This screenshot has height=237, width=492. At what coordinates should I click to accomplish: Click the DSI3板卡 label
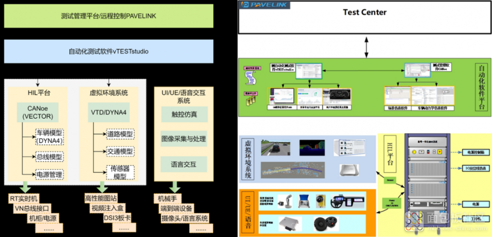118,218
